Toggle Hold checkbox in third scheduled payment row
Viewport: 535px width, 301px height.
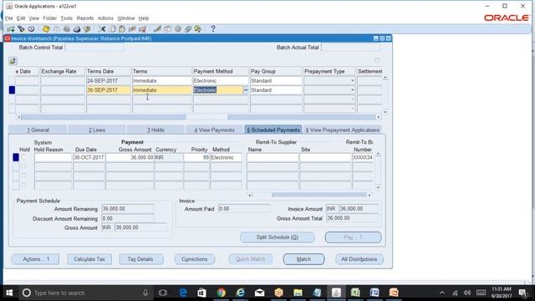coord(23,176)
